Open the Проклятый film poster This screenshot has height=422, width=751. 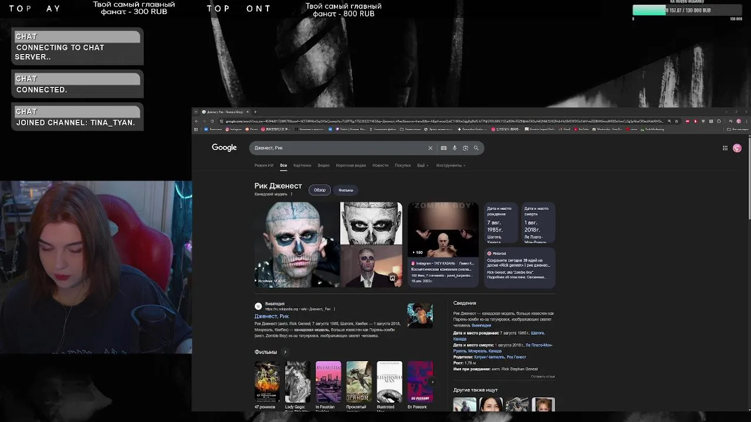click(358, 382)
